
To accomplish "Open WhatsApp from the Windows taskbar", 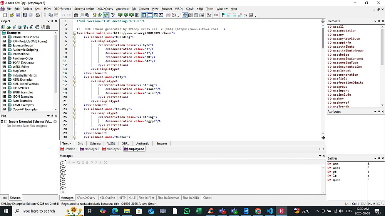I will pos(187,211).
